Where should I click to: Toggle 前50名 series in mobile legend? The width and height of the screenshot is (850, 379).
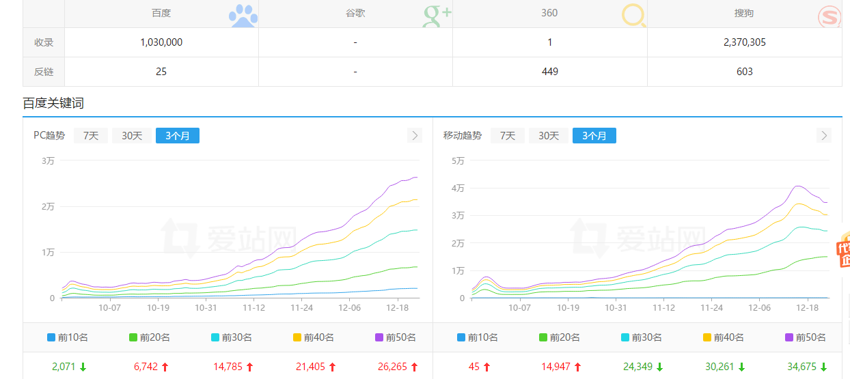(806, 337)
